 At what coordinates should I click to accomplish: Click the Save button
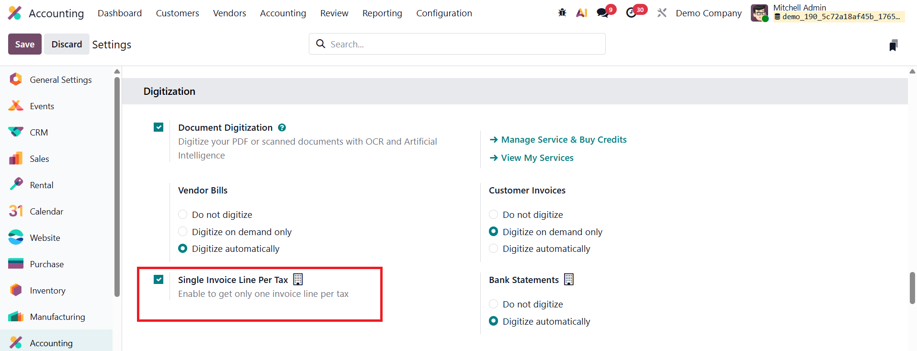click(x=25, y=44)
